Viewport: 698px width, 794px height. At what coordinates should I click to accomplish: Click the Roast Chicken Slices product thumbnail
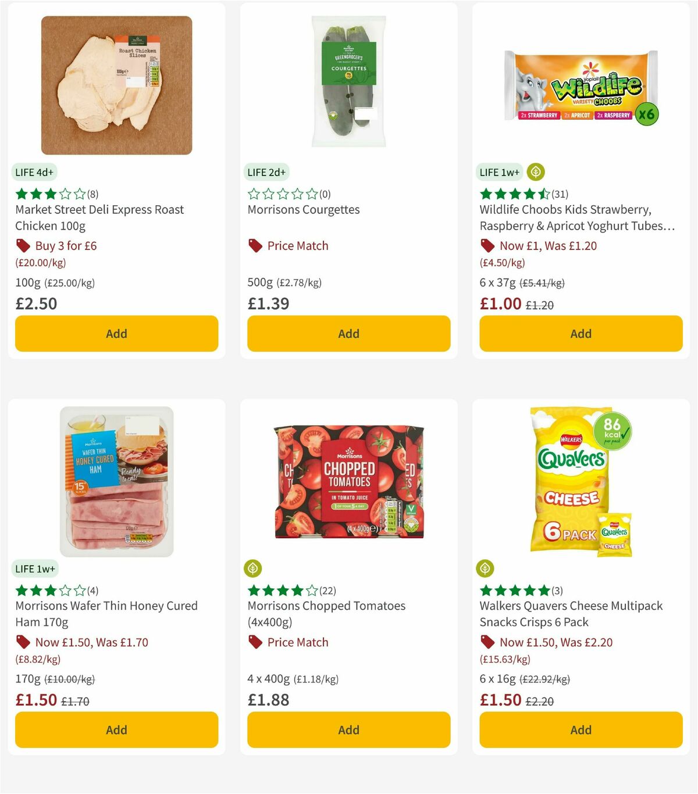click(116, 85)
